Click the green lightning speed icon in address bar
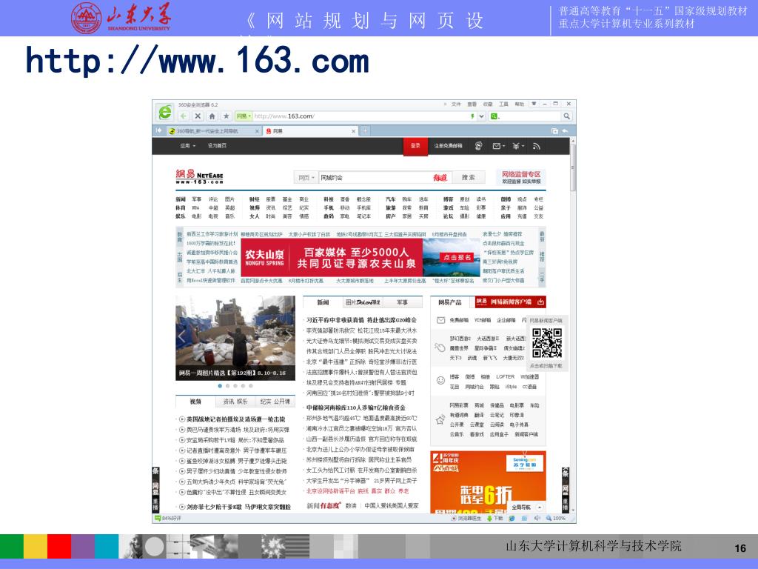This screenshot has width=758, height=569. pos(472,116)
